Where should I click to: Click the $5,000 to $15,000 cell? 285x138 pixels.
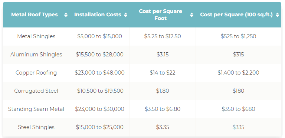(99, 36)
